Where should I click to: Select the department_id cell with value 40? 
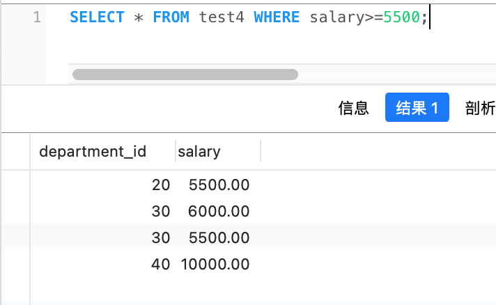[161, 264]
